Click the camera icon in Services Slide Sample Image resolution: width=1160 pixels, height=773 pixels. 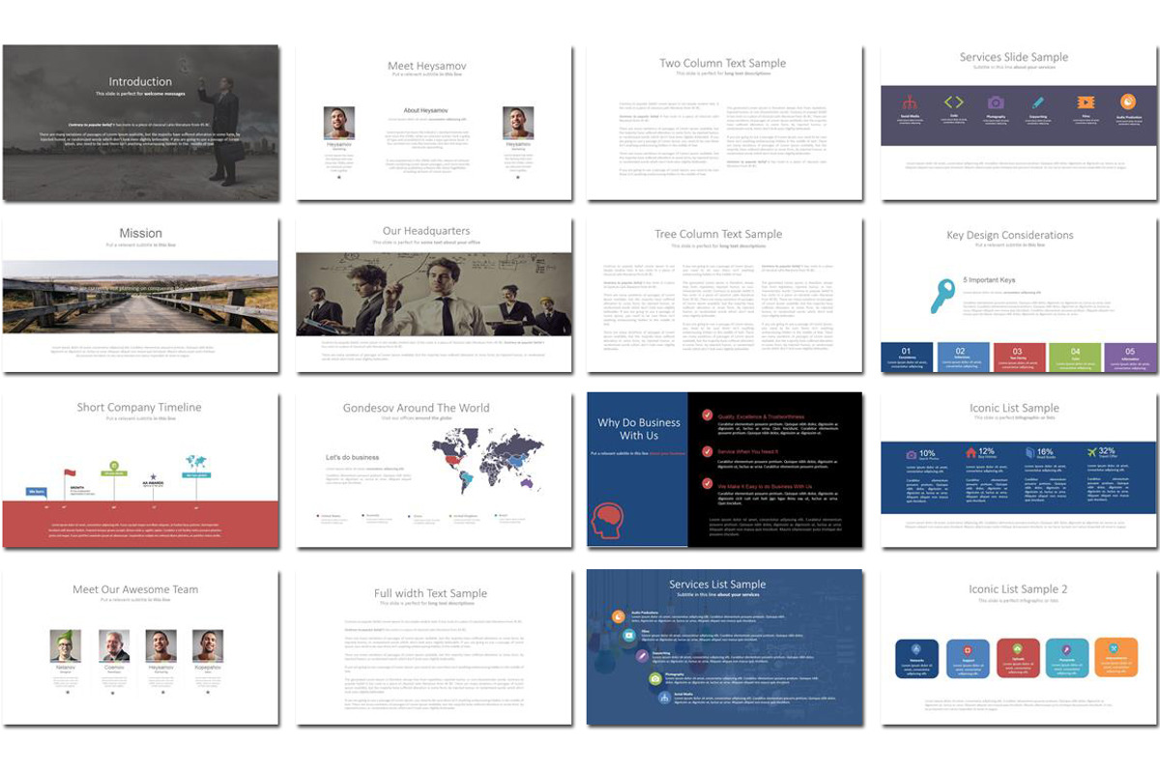996,102
